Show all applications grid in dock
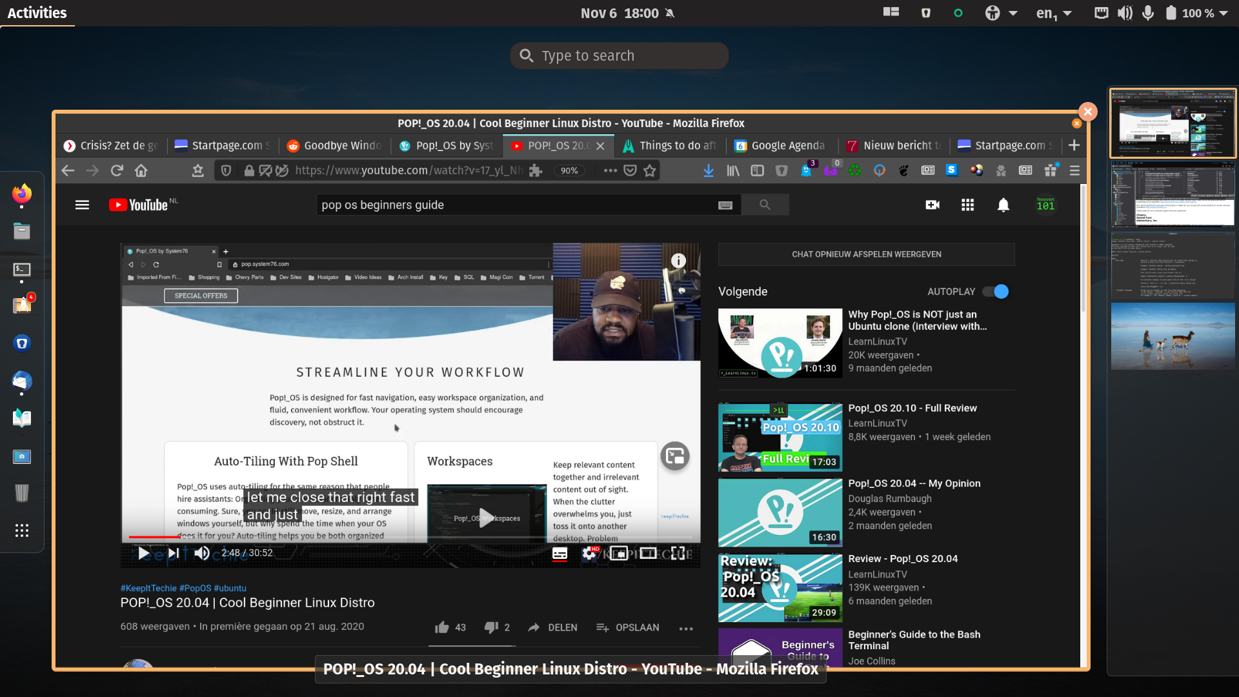This screenshot has height=697, width=1239. [x=22, y=530]
